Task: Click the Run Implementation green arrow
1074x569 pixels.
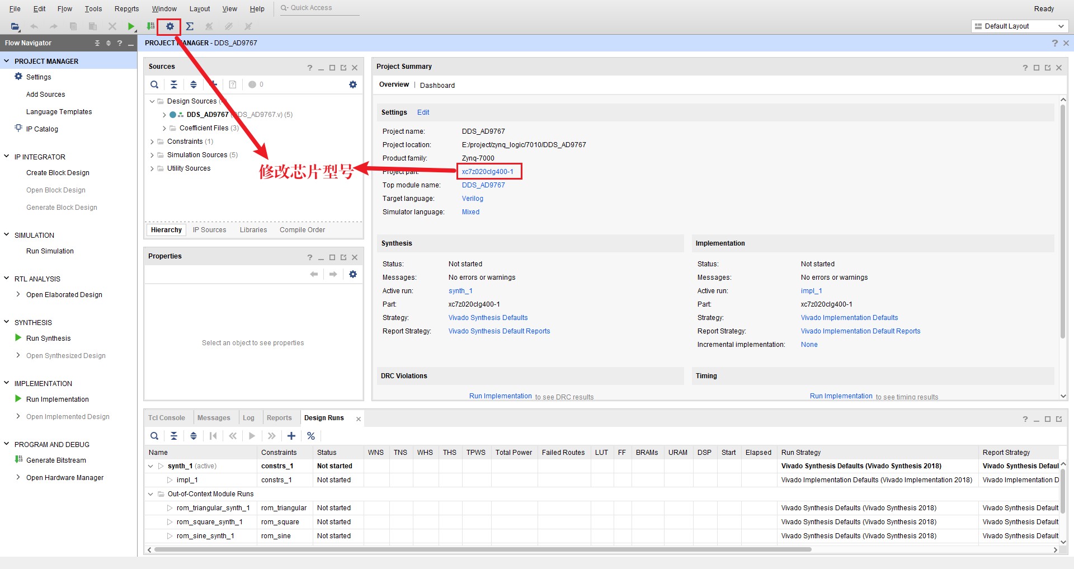Action: 18,399
